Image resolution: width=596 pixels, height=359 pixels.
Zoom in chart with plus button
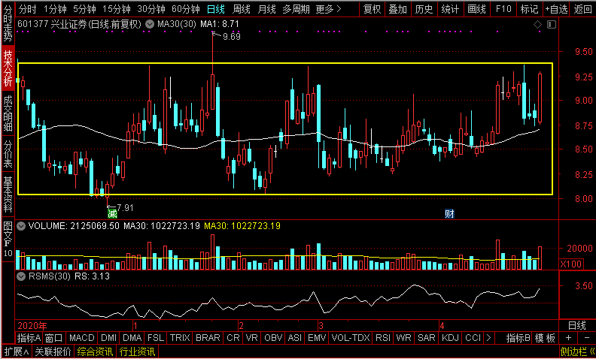point(568,337)
